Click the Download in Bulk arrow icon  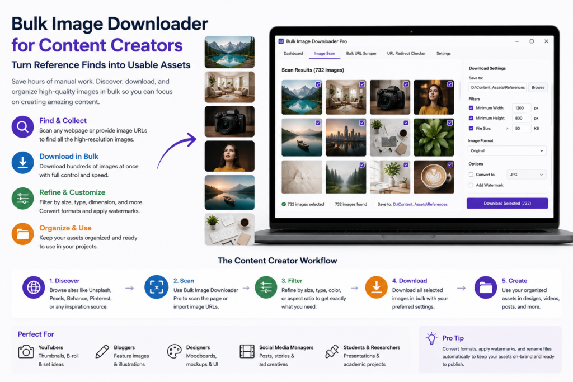(x=22, y=163)
